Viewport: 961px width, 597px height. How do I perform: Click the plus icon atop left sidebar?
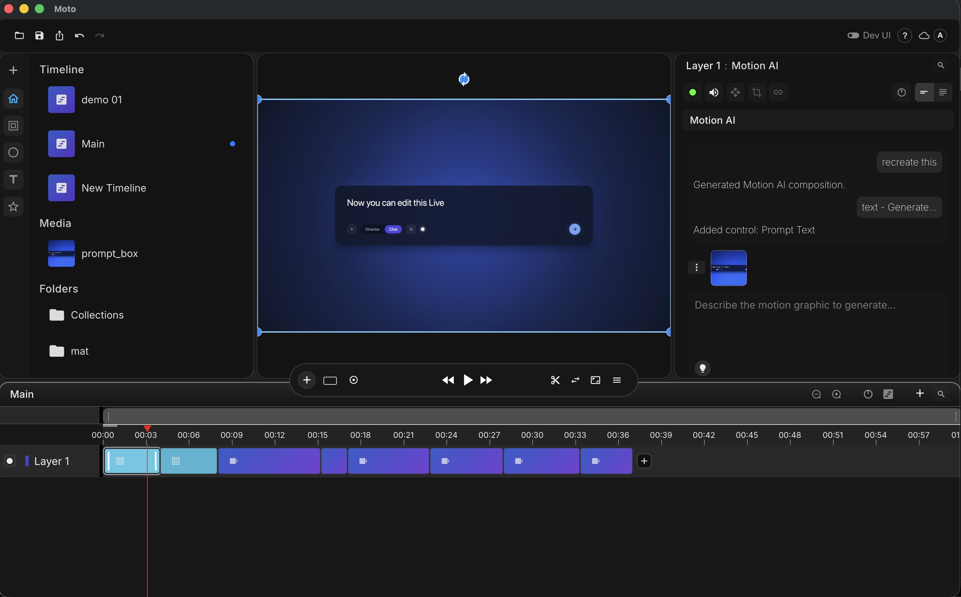[13, 70]
